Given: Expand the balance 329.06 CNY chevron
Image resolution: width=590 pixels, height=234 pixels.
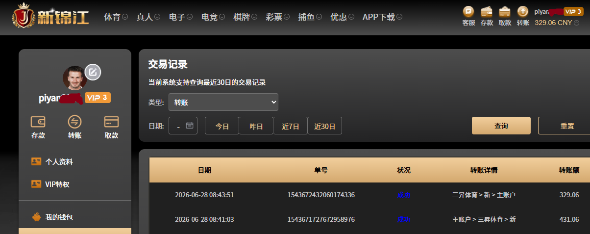Looking at the screenshot, I should [x=577, y=23].
